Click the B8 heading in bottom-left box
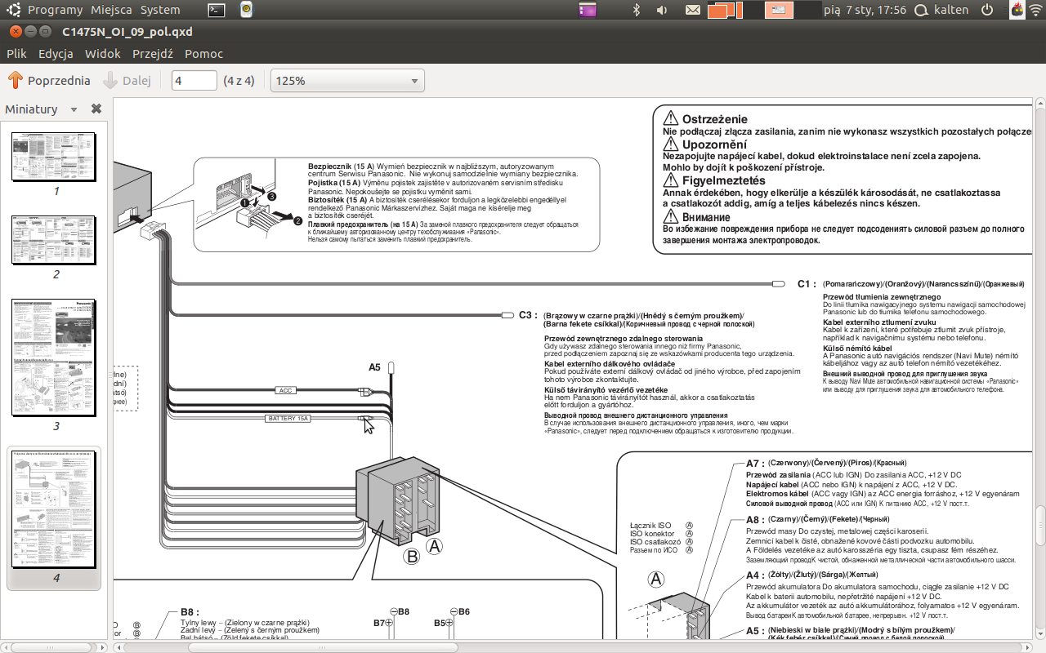 [190, 611]
